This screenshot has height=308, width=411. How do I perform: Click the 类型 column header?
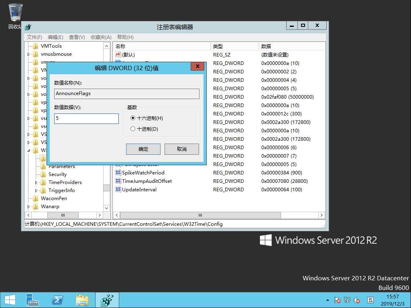(234, 47)
